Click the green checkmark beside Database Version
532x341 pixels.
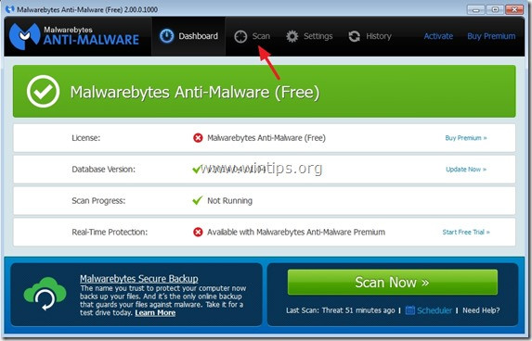(x=197, y=169)
